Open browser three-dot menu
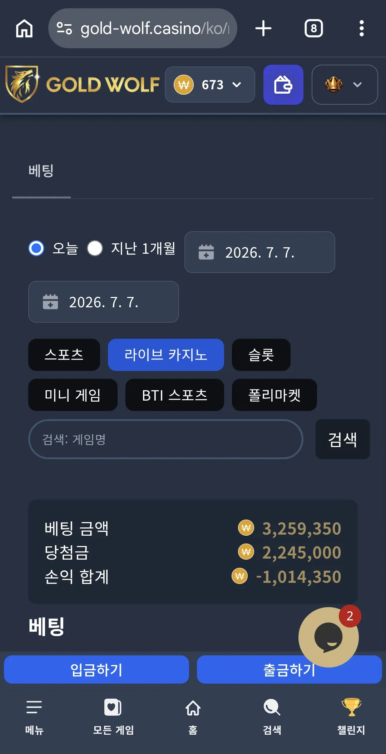Image resolution: width=386 pixels, height=754 pixels. tap(362, 28)
